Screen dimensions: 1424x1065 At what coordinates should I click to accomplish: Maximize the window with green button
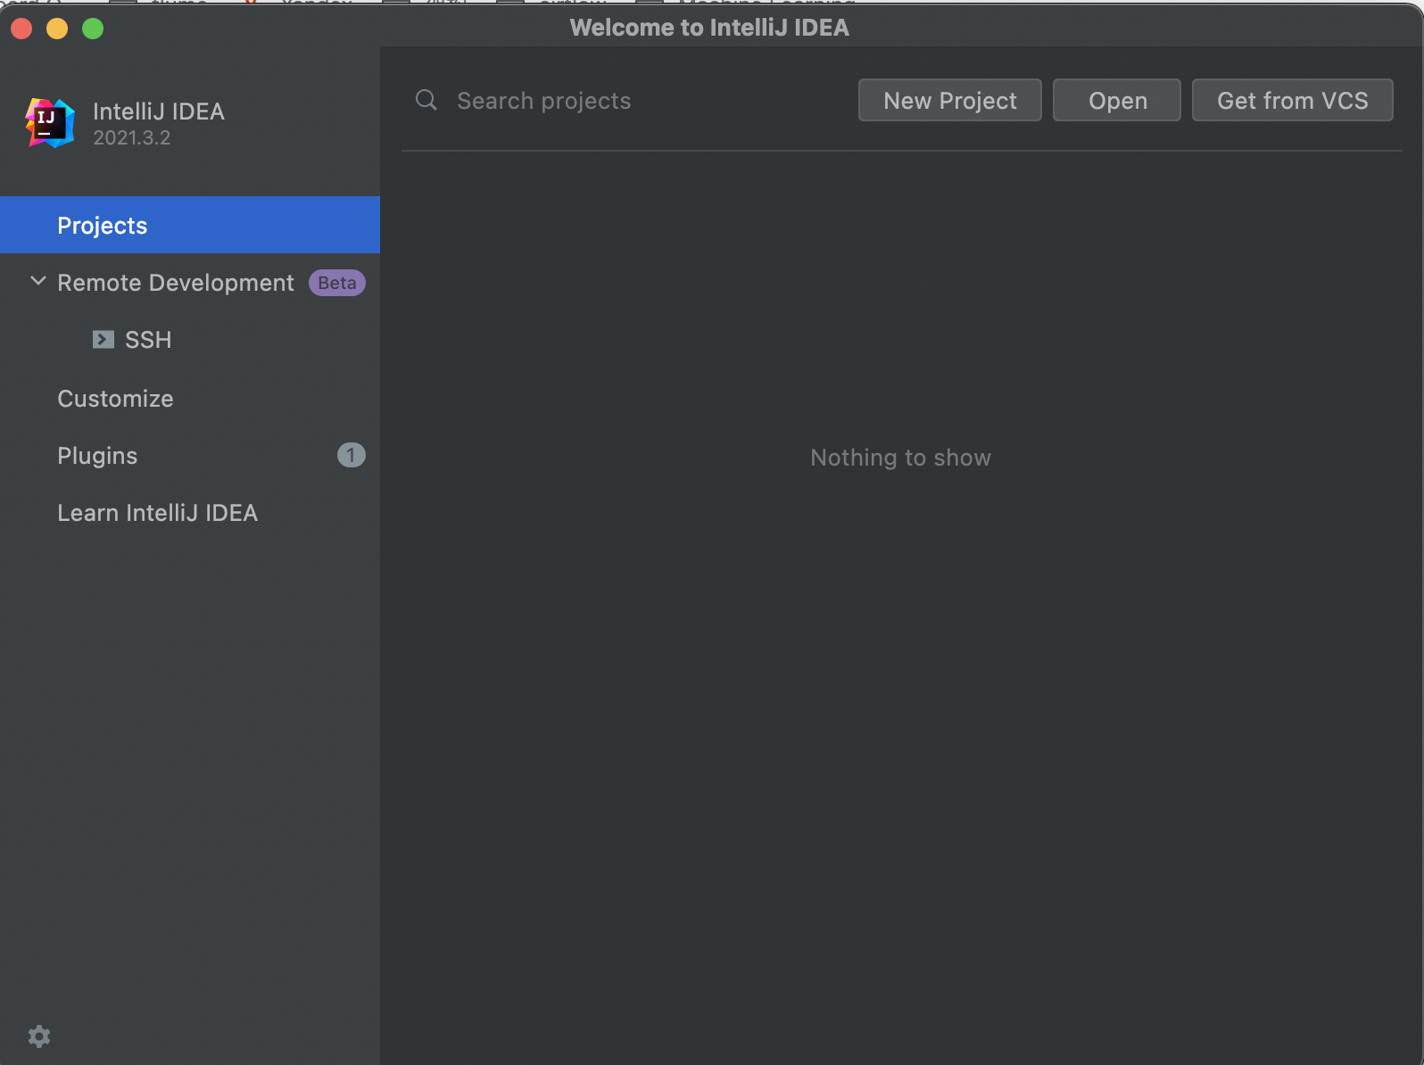click(x=93, y=29)
